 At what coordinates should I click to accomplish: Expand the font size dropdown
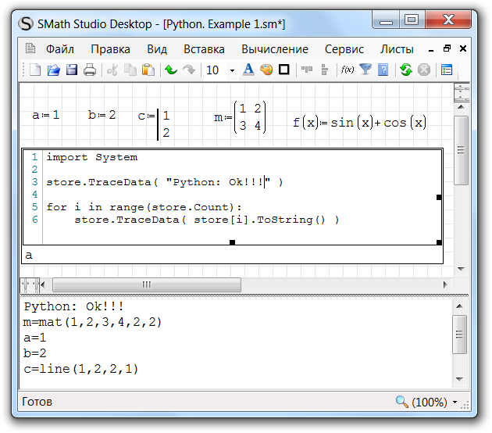point(232,70)
